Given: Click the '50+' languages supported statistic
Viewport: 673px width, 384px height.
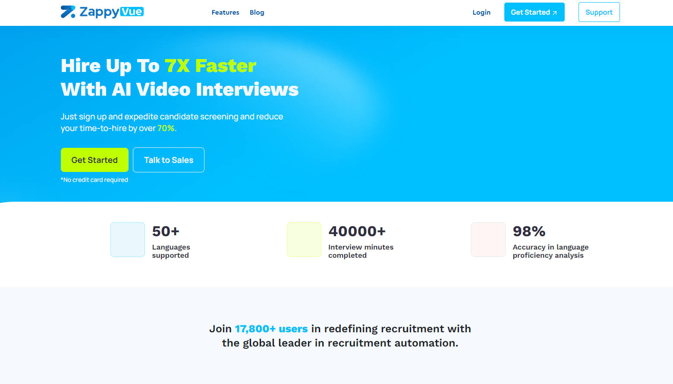Looking at the screenshot, I should 166,231.
